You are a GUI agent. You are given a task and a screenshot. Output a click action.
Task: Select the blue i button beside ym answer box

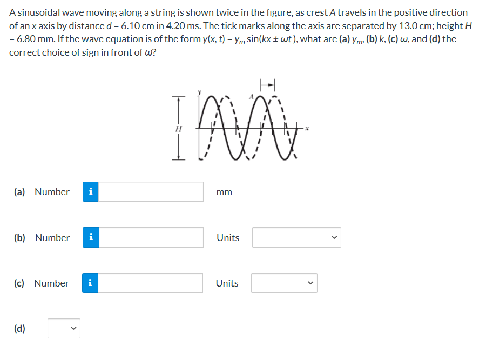click(91, 192)
